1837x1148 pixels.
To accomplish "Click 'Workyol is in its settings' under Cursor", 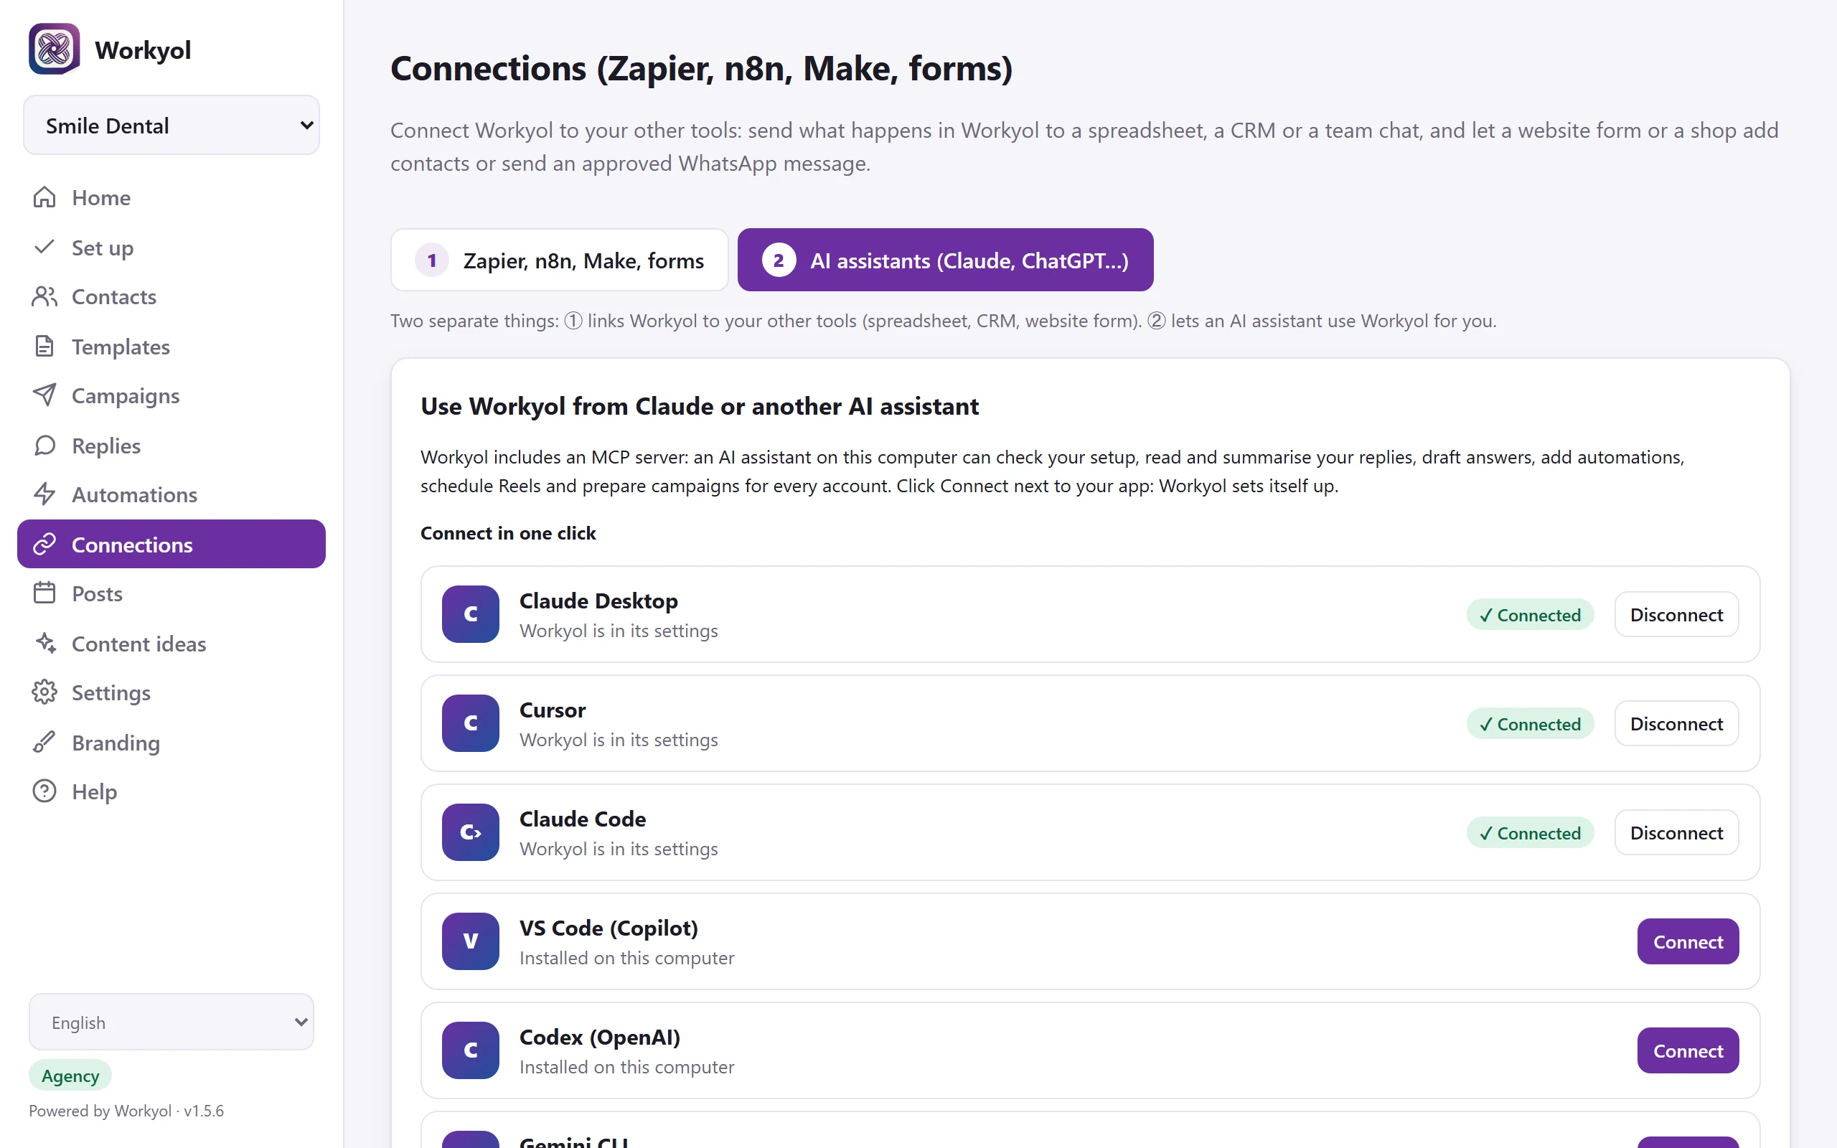I will [x=618, y=740].
